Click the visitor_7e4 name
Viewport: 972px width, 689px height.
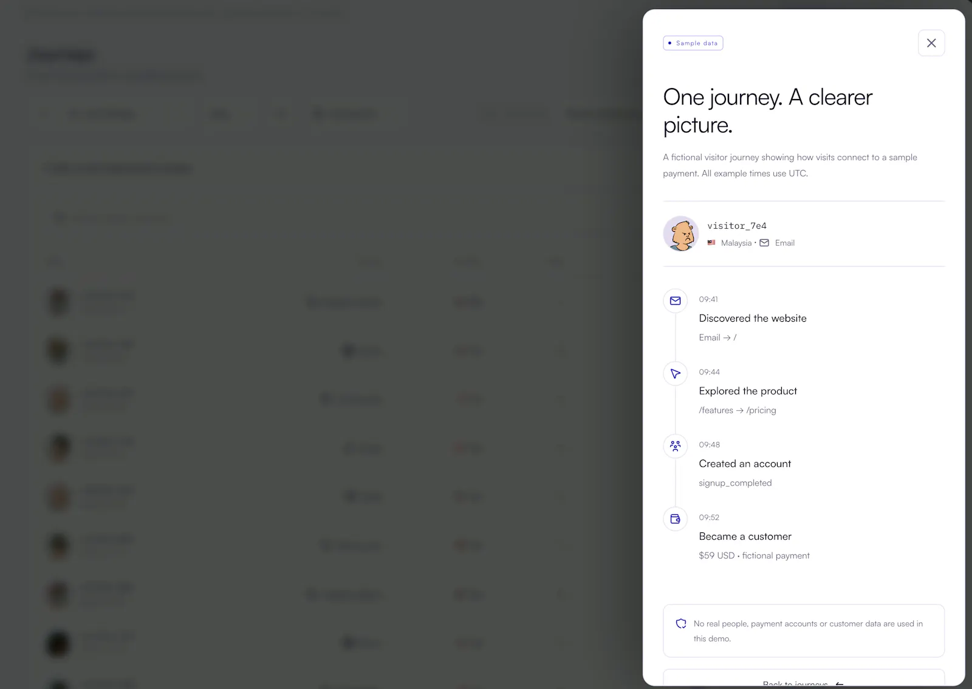(x=737, y=226)
